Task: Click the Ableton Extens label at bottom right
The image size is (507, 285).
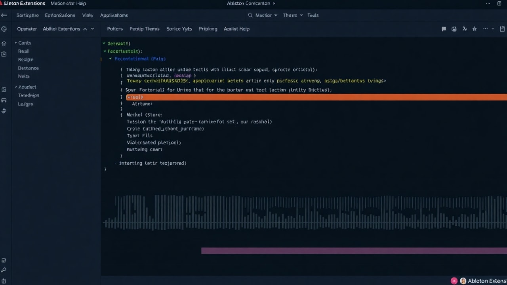Action: click(x=487, y=281)
